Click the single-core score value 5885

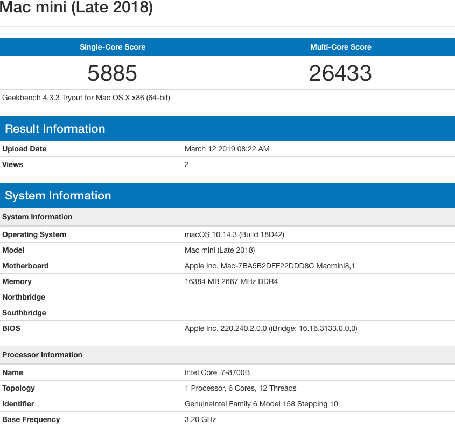(x=112, y=73)
